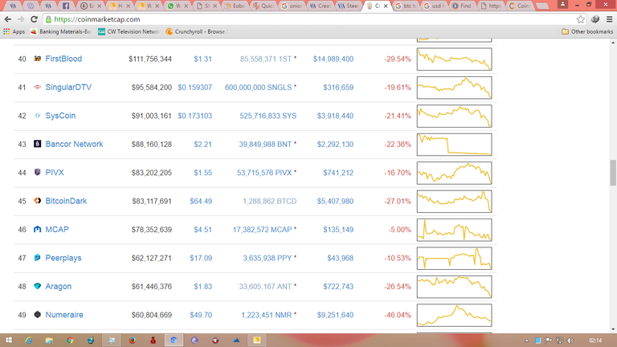Open Banking Materials bookmark
Screen dimensions: 617x347
(61, 31)
